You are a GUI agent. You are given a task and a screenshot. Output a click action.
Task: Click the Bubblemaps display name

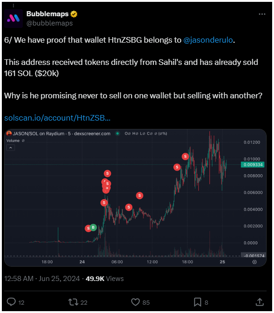click(47, 14)
